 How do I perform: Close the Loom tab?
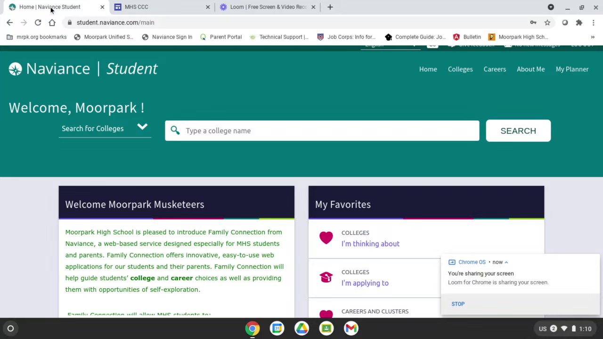tap(313, 7)
